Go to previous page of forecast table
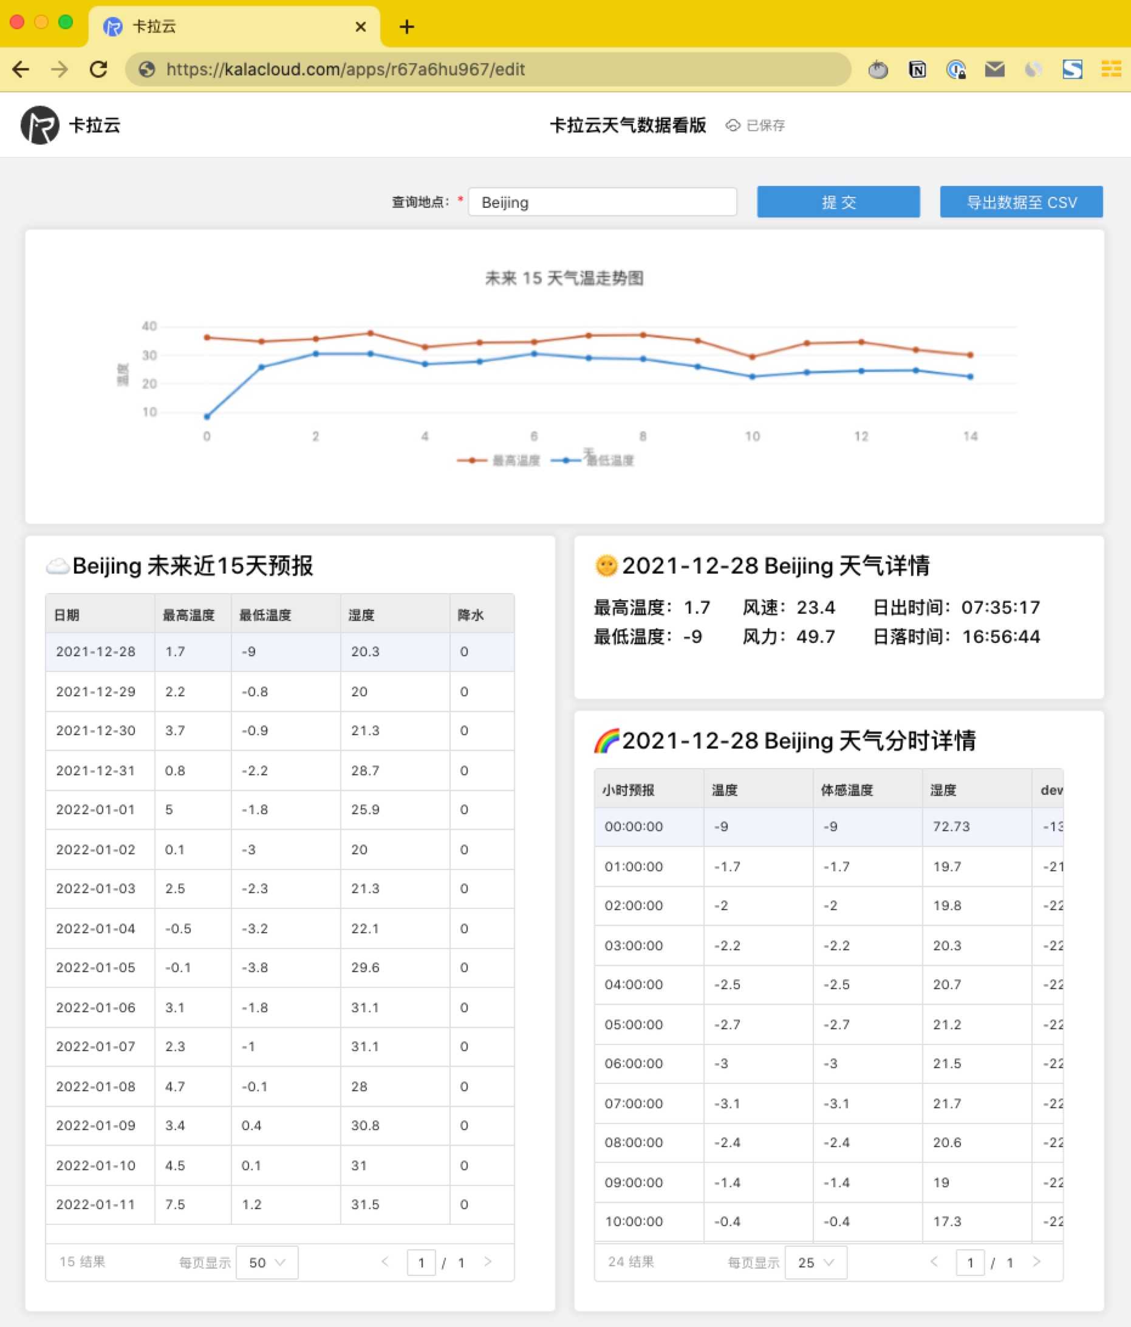Viewport: 1131px width, 1327px height. 385,1261
